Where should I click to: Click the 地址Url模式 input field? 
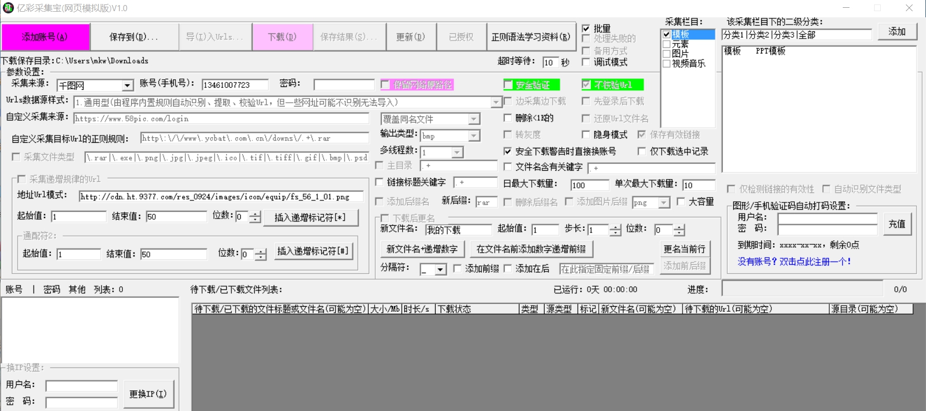tap(221, 196)
